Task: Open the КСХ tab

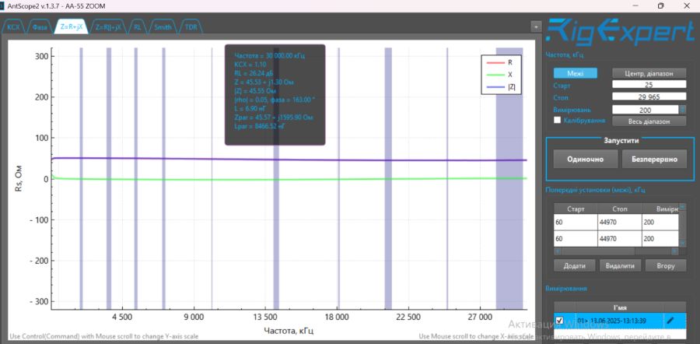Action: tap(14, 26)
